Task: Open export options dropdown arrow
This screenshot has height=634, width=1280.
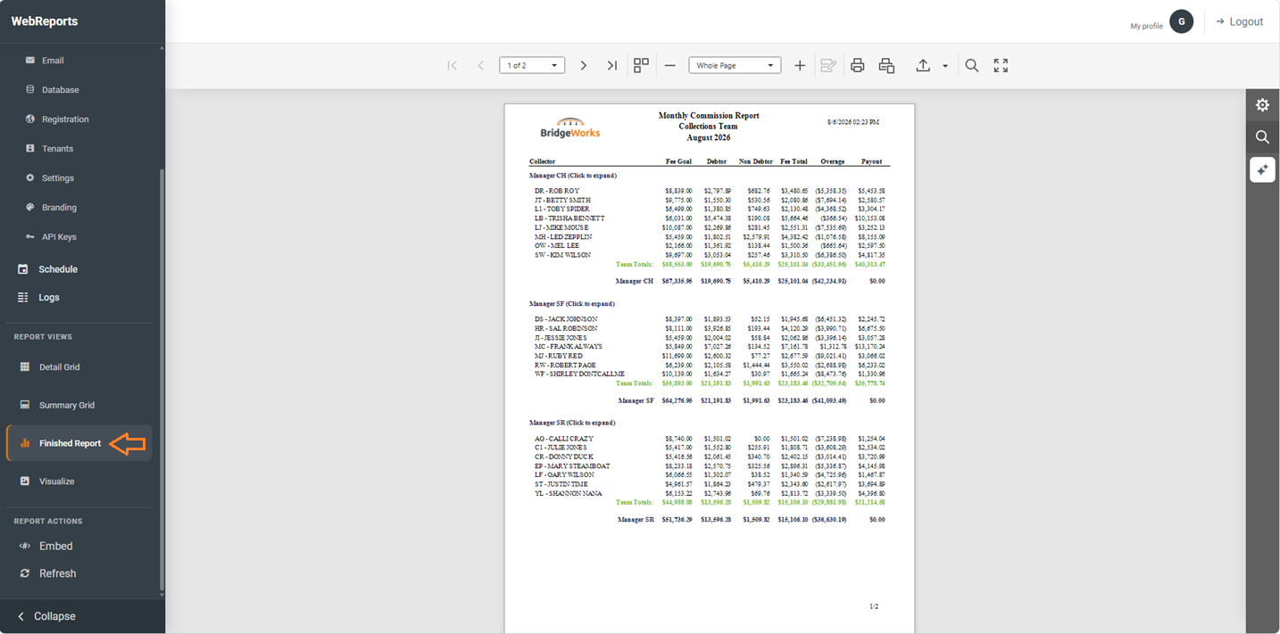Action: [945, 66]
